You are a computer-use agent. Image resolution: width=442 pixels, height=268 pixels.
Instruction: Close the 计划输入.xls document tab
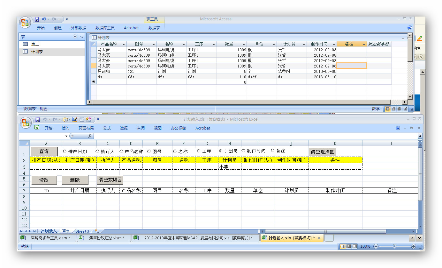pos(319,238)
